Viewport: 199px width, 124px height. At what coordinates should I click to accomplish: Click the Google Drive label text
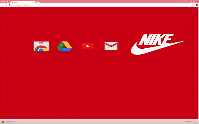[64, 53]
